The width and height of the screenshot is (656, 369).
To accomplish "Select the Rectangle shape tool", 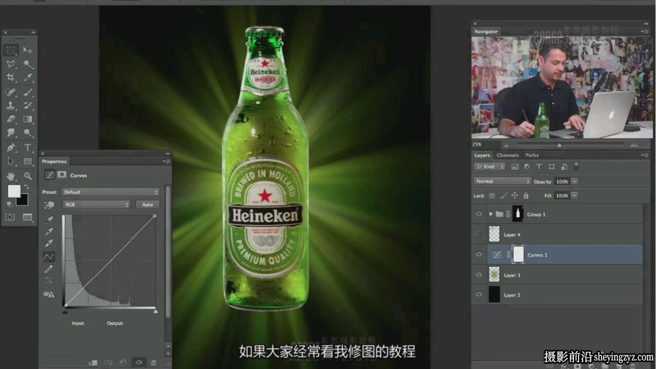I will (x=28, y=161).
